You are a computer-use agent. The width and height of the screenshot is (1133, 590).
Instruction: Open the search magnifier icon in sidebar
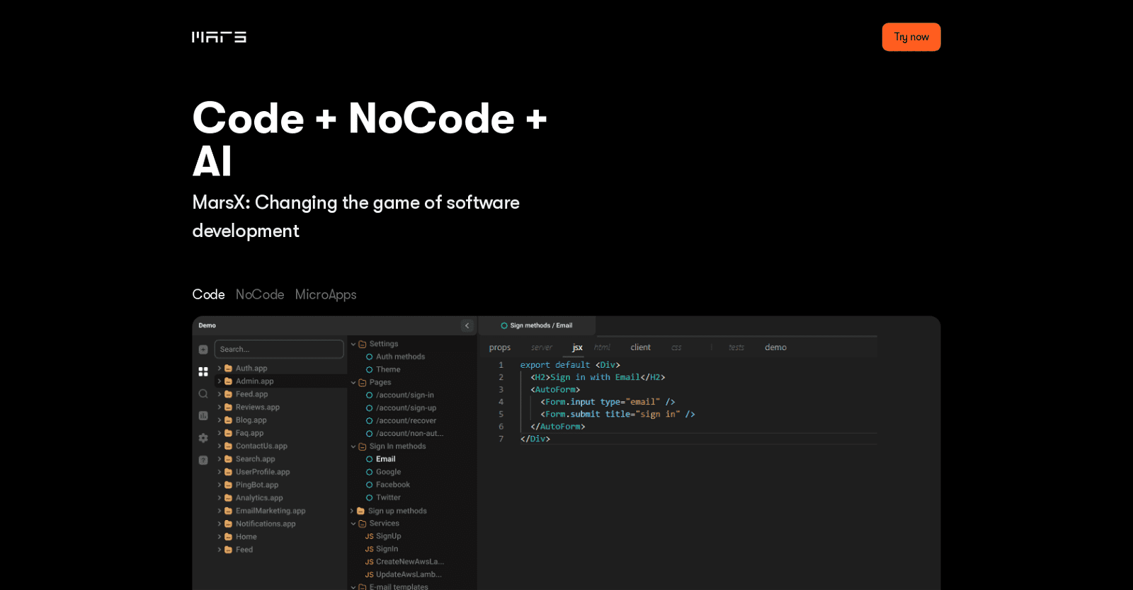[x=203, y=393]
